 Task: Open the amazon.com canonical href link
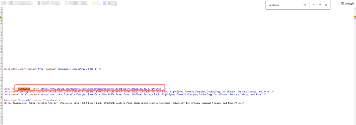coord(101,89)
